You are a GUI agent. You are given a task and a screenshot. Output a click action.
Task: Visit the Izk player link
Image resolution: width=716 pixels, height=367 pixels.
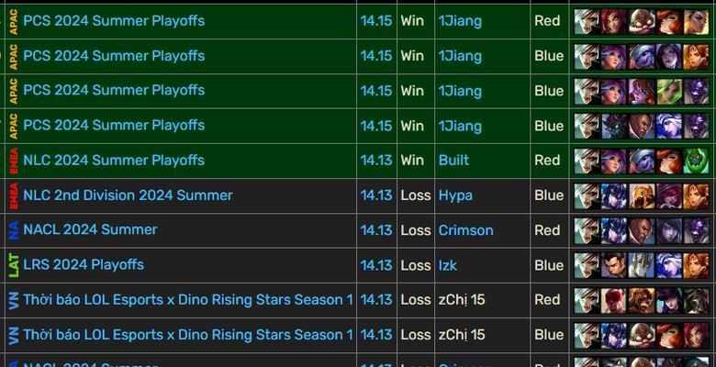click(448, 265)
